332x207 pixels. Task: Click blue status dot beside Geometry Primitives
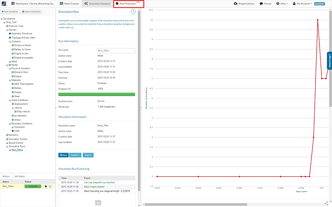coord(10,34)
